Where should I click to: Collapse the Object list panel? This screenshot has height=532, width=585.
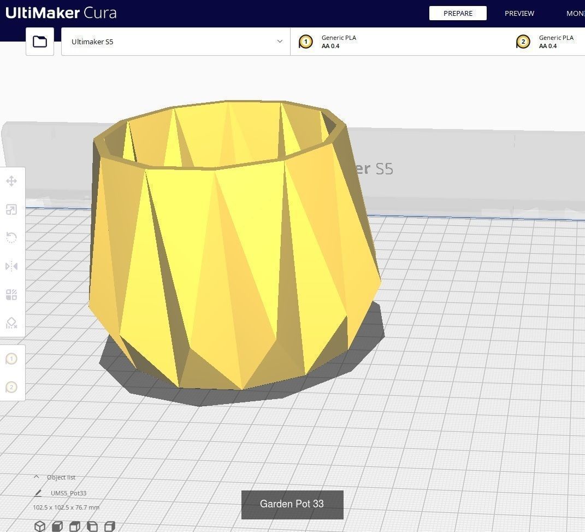36,477
